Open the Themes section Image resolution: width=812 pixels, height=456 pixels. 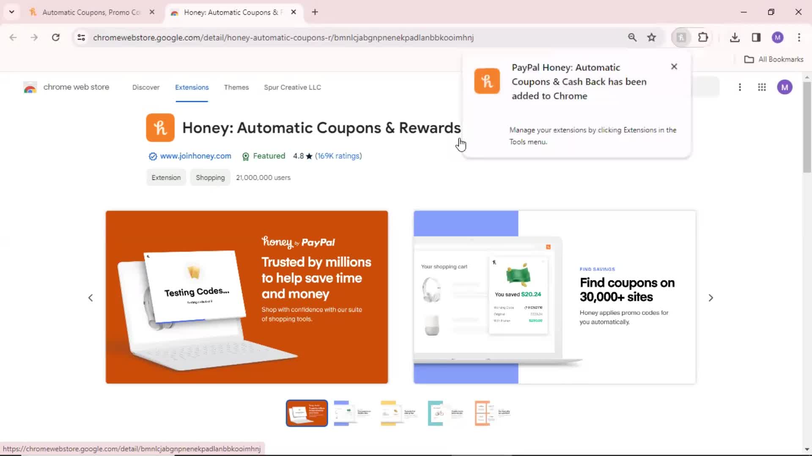point(236,87)
